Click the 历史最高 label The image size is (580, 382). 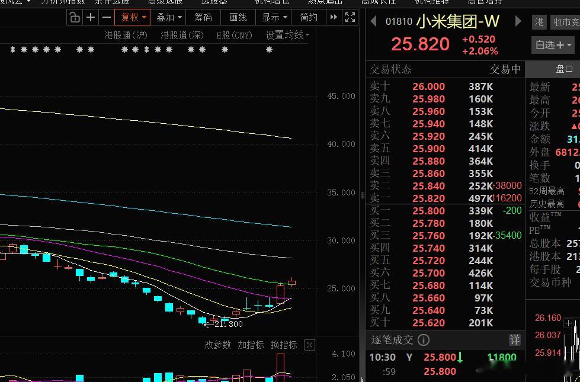[547, 204]
